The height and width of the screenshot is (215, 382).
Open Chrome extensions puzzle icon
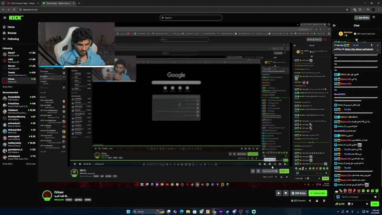click(360, 10)
